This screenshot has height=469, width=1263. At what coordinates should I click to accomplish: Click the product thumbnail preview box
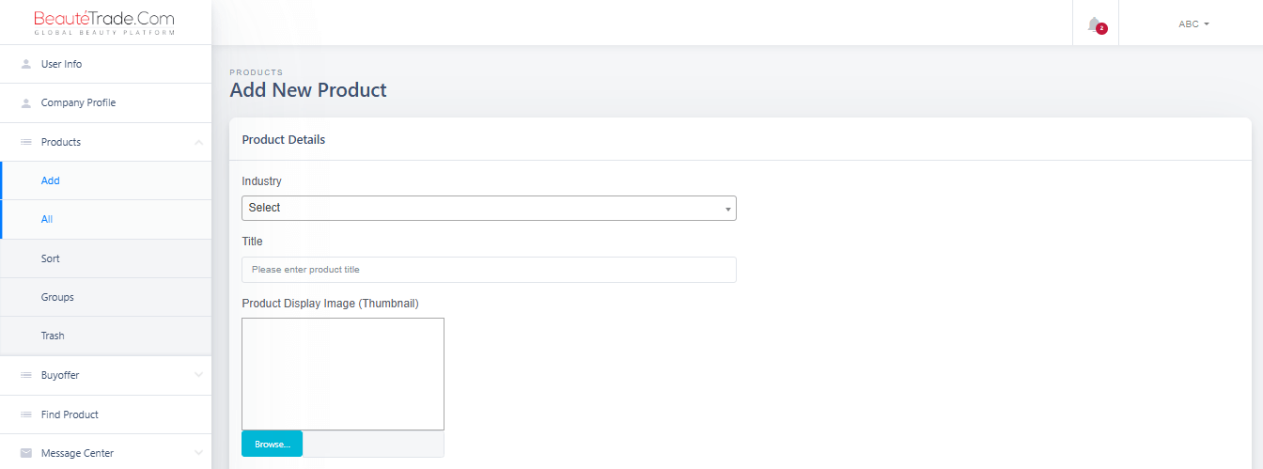coord(343,374)
